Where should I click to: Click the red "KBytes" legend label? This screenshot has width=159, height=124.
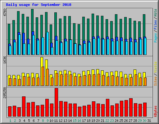[155, 111]
